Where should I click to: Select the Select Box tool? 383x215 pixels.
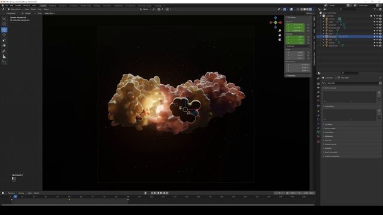pyautogui.click(x=4, y=19)
